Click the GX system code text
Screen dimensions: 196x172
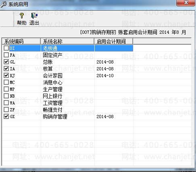(13, 117)
